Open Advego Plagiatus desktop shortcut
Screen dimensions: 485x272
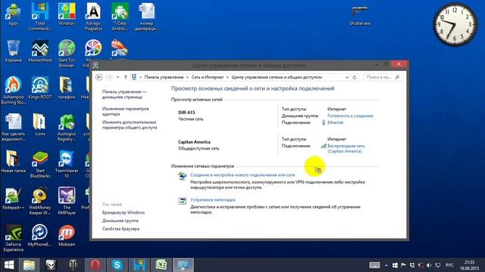(x=93, y=17)
